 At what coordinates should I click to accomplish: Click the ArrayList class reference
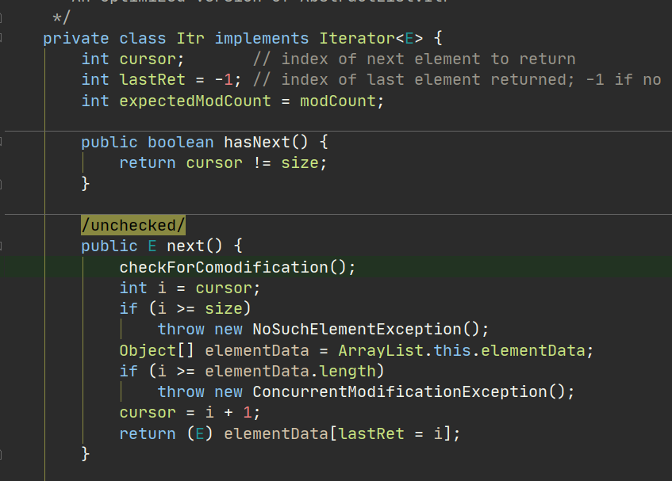(x=381, y=350)
